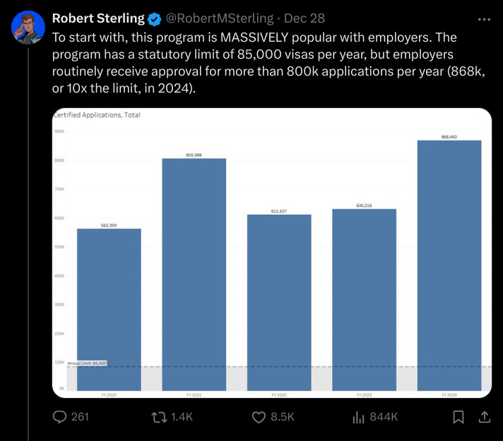The height and width of the screenshot is (441, 503).
Task: Open the Dec 28 timestamp link
Action: pyautogui.click(x=304, y=18)
